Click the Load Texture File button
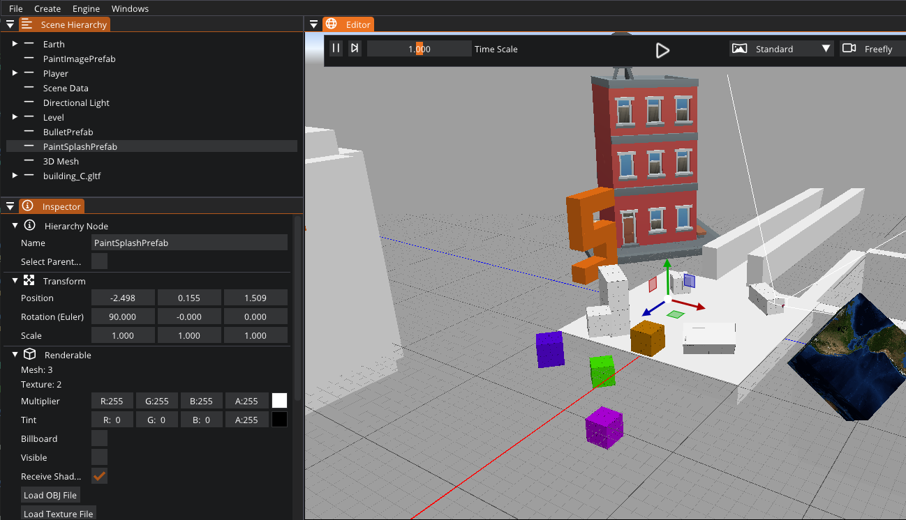The image size is (906, 520). 58,514
